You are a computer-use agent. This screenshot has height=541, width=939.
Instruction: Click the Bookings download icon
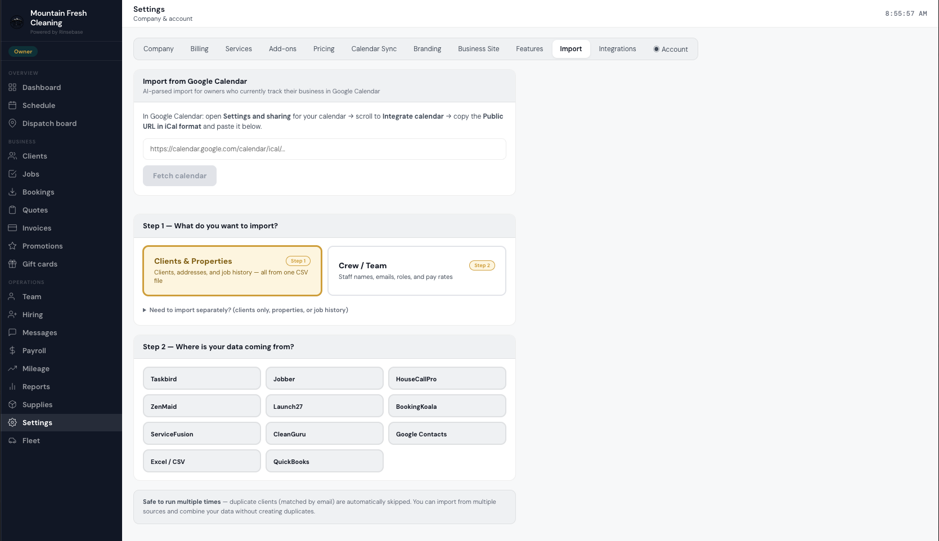point(12,192)
